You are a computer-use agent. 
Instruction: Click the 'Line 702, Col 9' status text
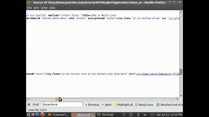tap(37, 110)
